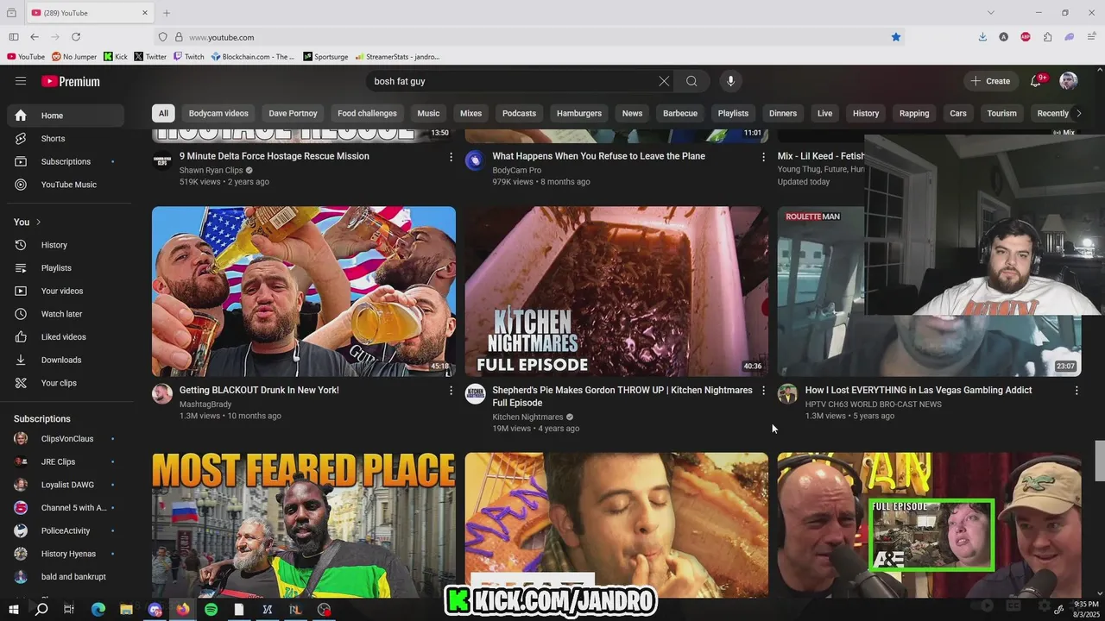This screenshot has height=621, width=1105.
Task: Open watch History in the sidebar
Action: [x=66, y=245]
